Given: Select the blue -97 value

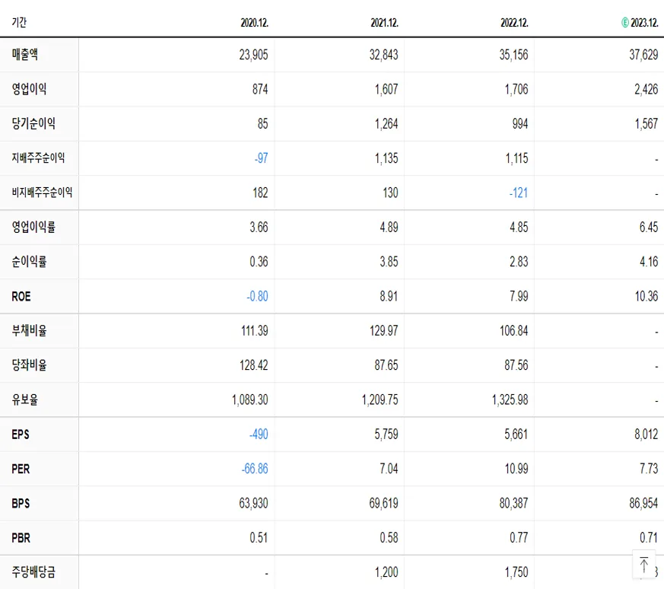Looking at the screenshot, I should (x=262, y=158).
